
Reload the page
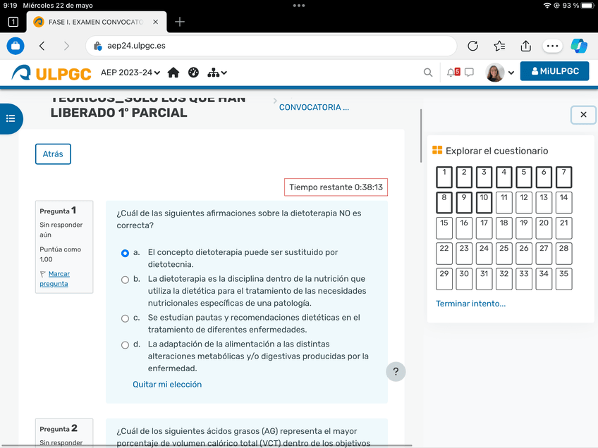pyautogui.click(x=473, y=46)
